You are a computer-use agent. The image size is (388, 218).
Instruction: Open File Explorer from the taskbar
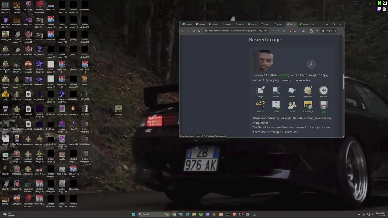pos(194,214)
